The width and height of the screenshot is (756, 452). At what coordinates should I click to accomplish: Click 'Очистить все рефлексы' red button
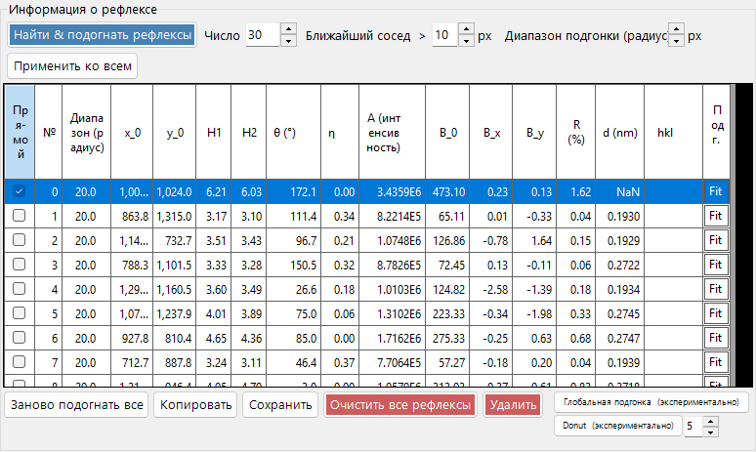click(x=400, y=405)
